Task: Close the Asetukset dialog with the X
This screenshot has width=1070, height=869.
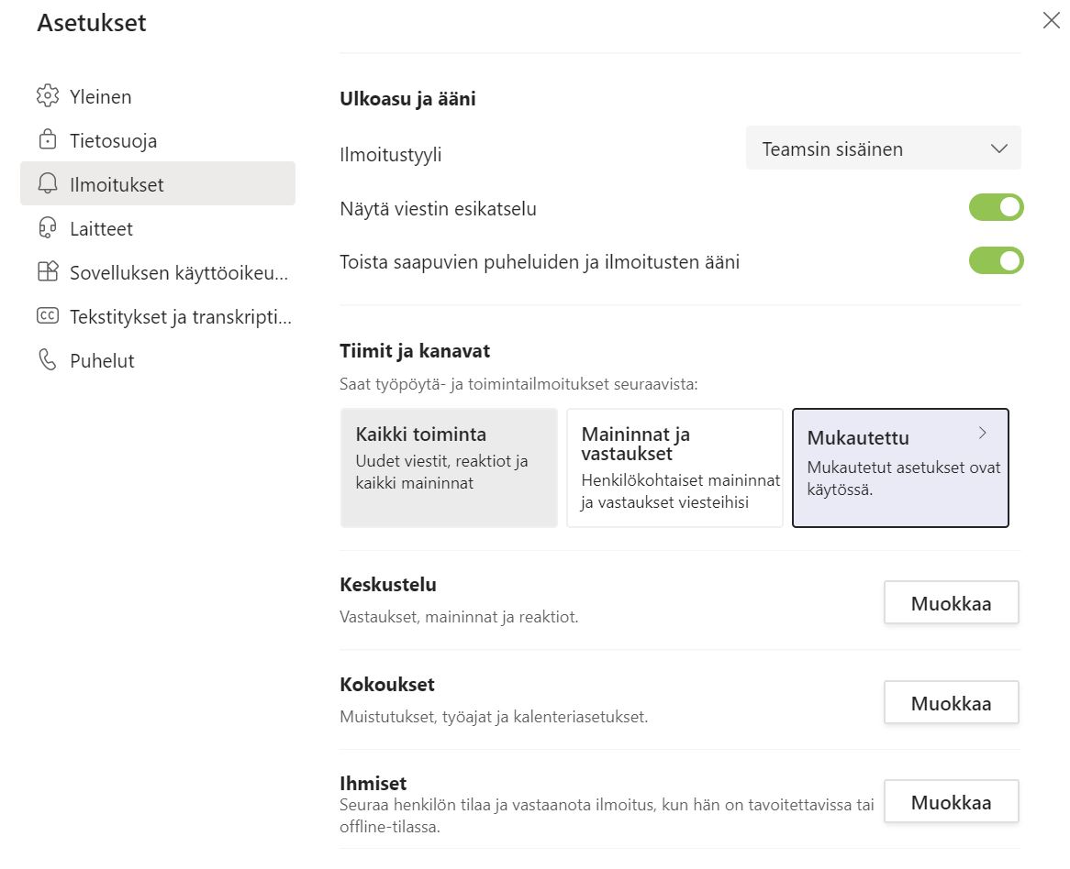Action: click(x=1052, y=20)
